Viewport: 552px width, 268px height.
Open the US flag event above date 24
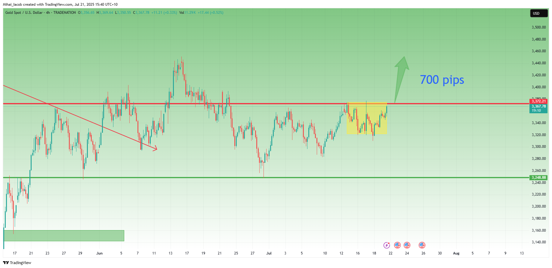coord(407,245)
